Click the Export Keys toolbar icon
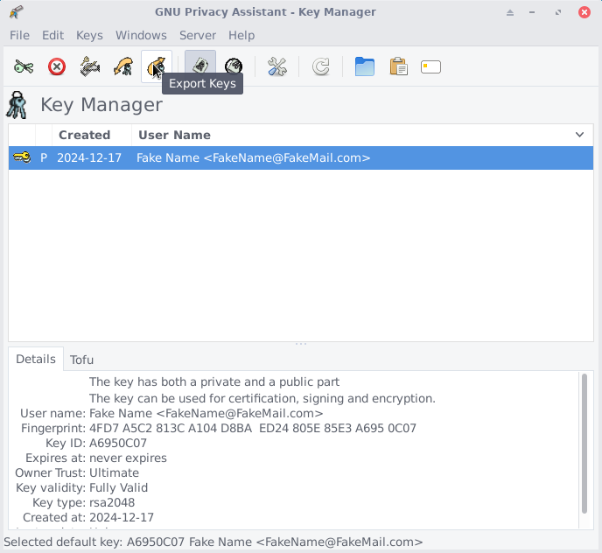Image resolution: width=602 pixels, height=553 pixels. [157, 66]
